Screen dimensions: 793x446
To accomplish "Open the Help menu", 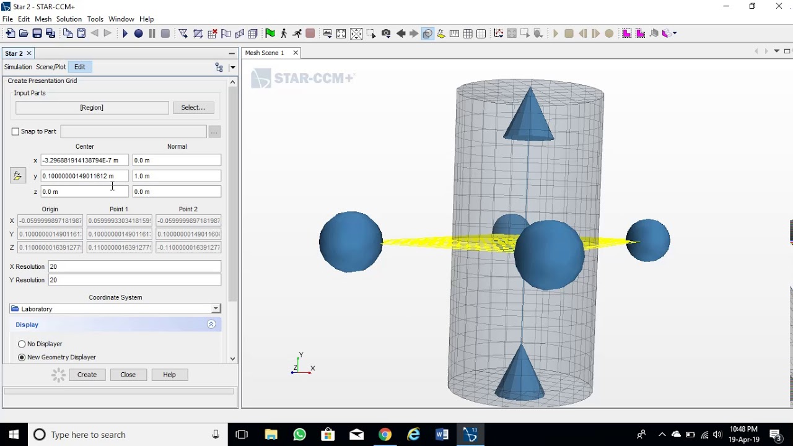I will tap(147, 19).
